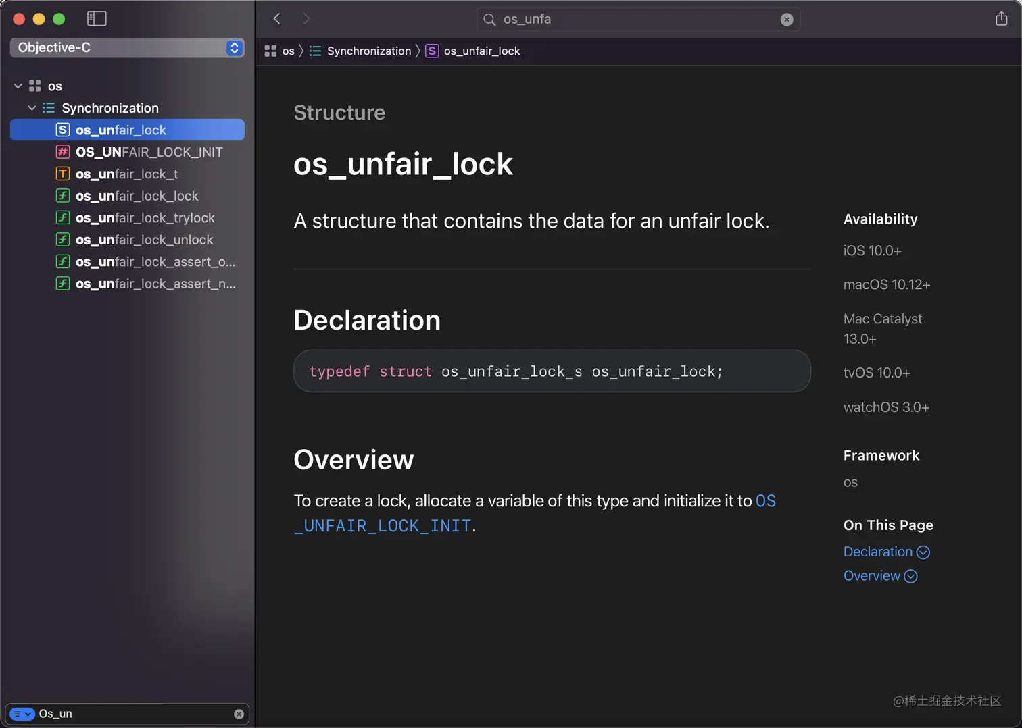Click the magnifying glass search icon

pyautogui.click(x=489, y=19)
